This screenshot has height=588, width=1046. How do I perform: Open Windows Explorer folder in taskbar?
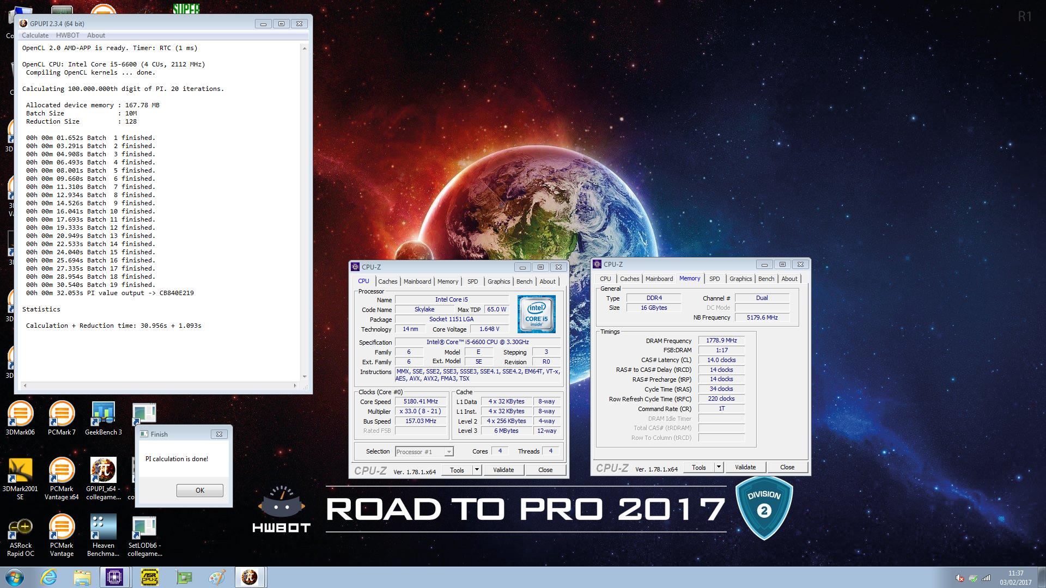click(82, 577)
